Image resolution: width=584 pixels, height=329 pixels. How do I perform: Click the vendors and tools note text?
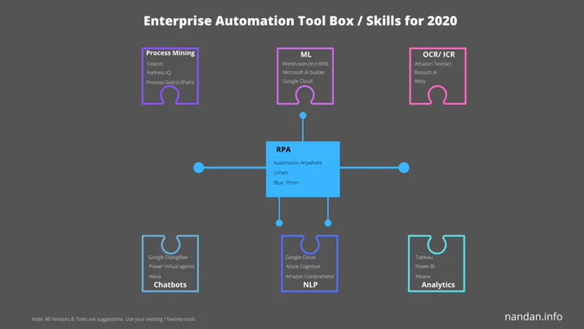click(x=113, y=319)
